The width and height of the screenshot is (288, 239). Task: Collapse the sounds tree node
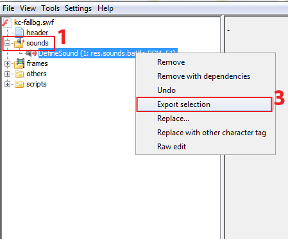click(7, 44)
